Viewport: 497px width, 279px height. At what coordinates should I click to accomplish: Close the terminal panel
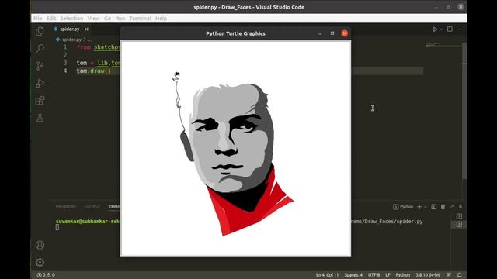(461, 207)
